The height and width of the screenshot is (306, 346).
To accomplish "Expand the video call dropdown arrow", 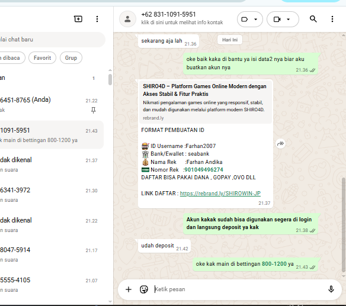I will coord(288,20).
